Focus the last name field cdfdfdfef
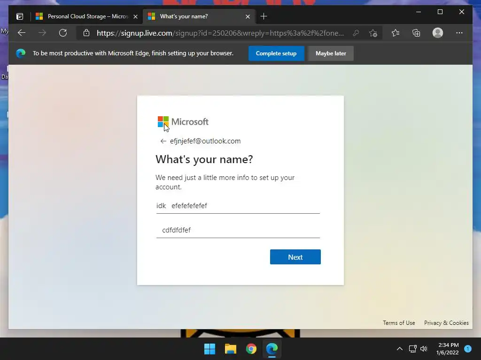 (x=238, y=230)
